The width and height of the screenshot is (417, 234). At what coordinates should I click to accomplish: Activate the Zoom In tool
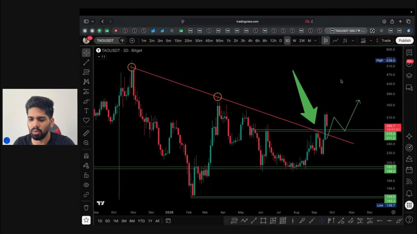click(x=86, y=143)
